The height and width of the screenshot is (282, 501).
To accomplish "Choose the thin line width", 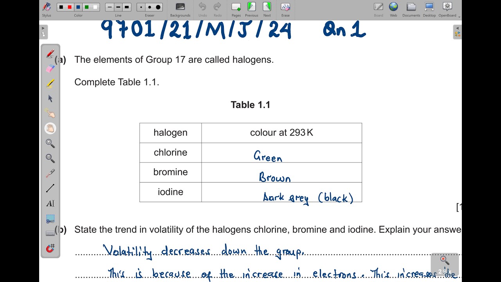I will pos(110,7).
